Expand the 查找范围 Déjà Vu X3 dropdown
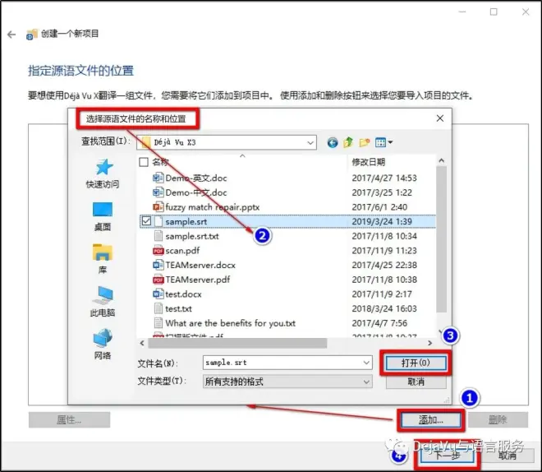The height and width of the screenshot is (472, 542). (310, 142)
